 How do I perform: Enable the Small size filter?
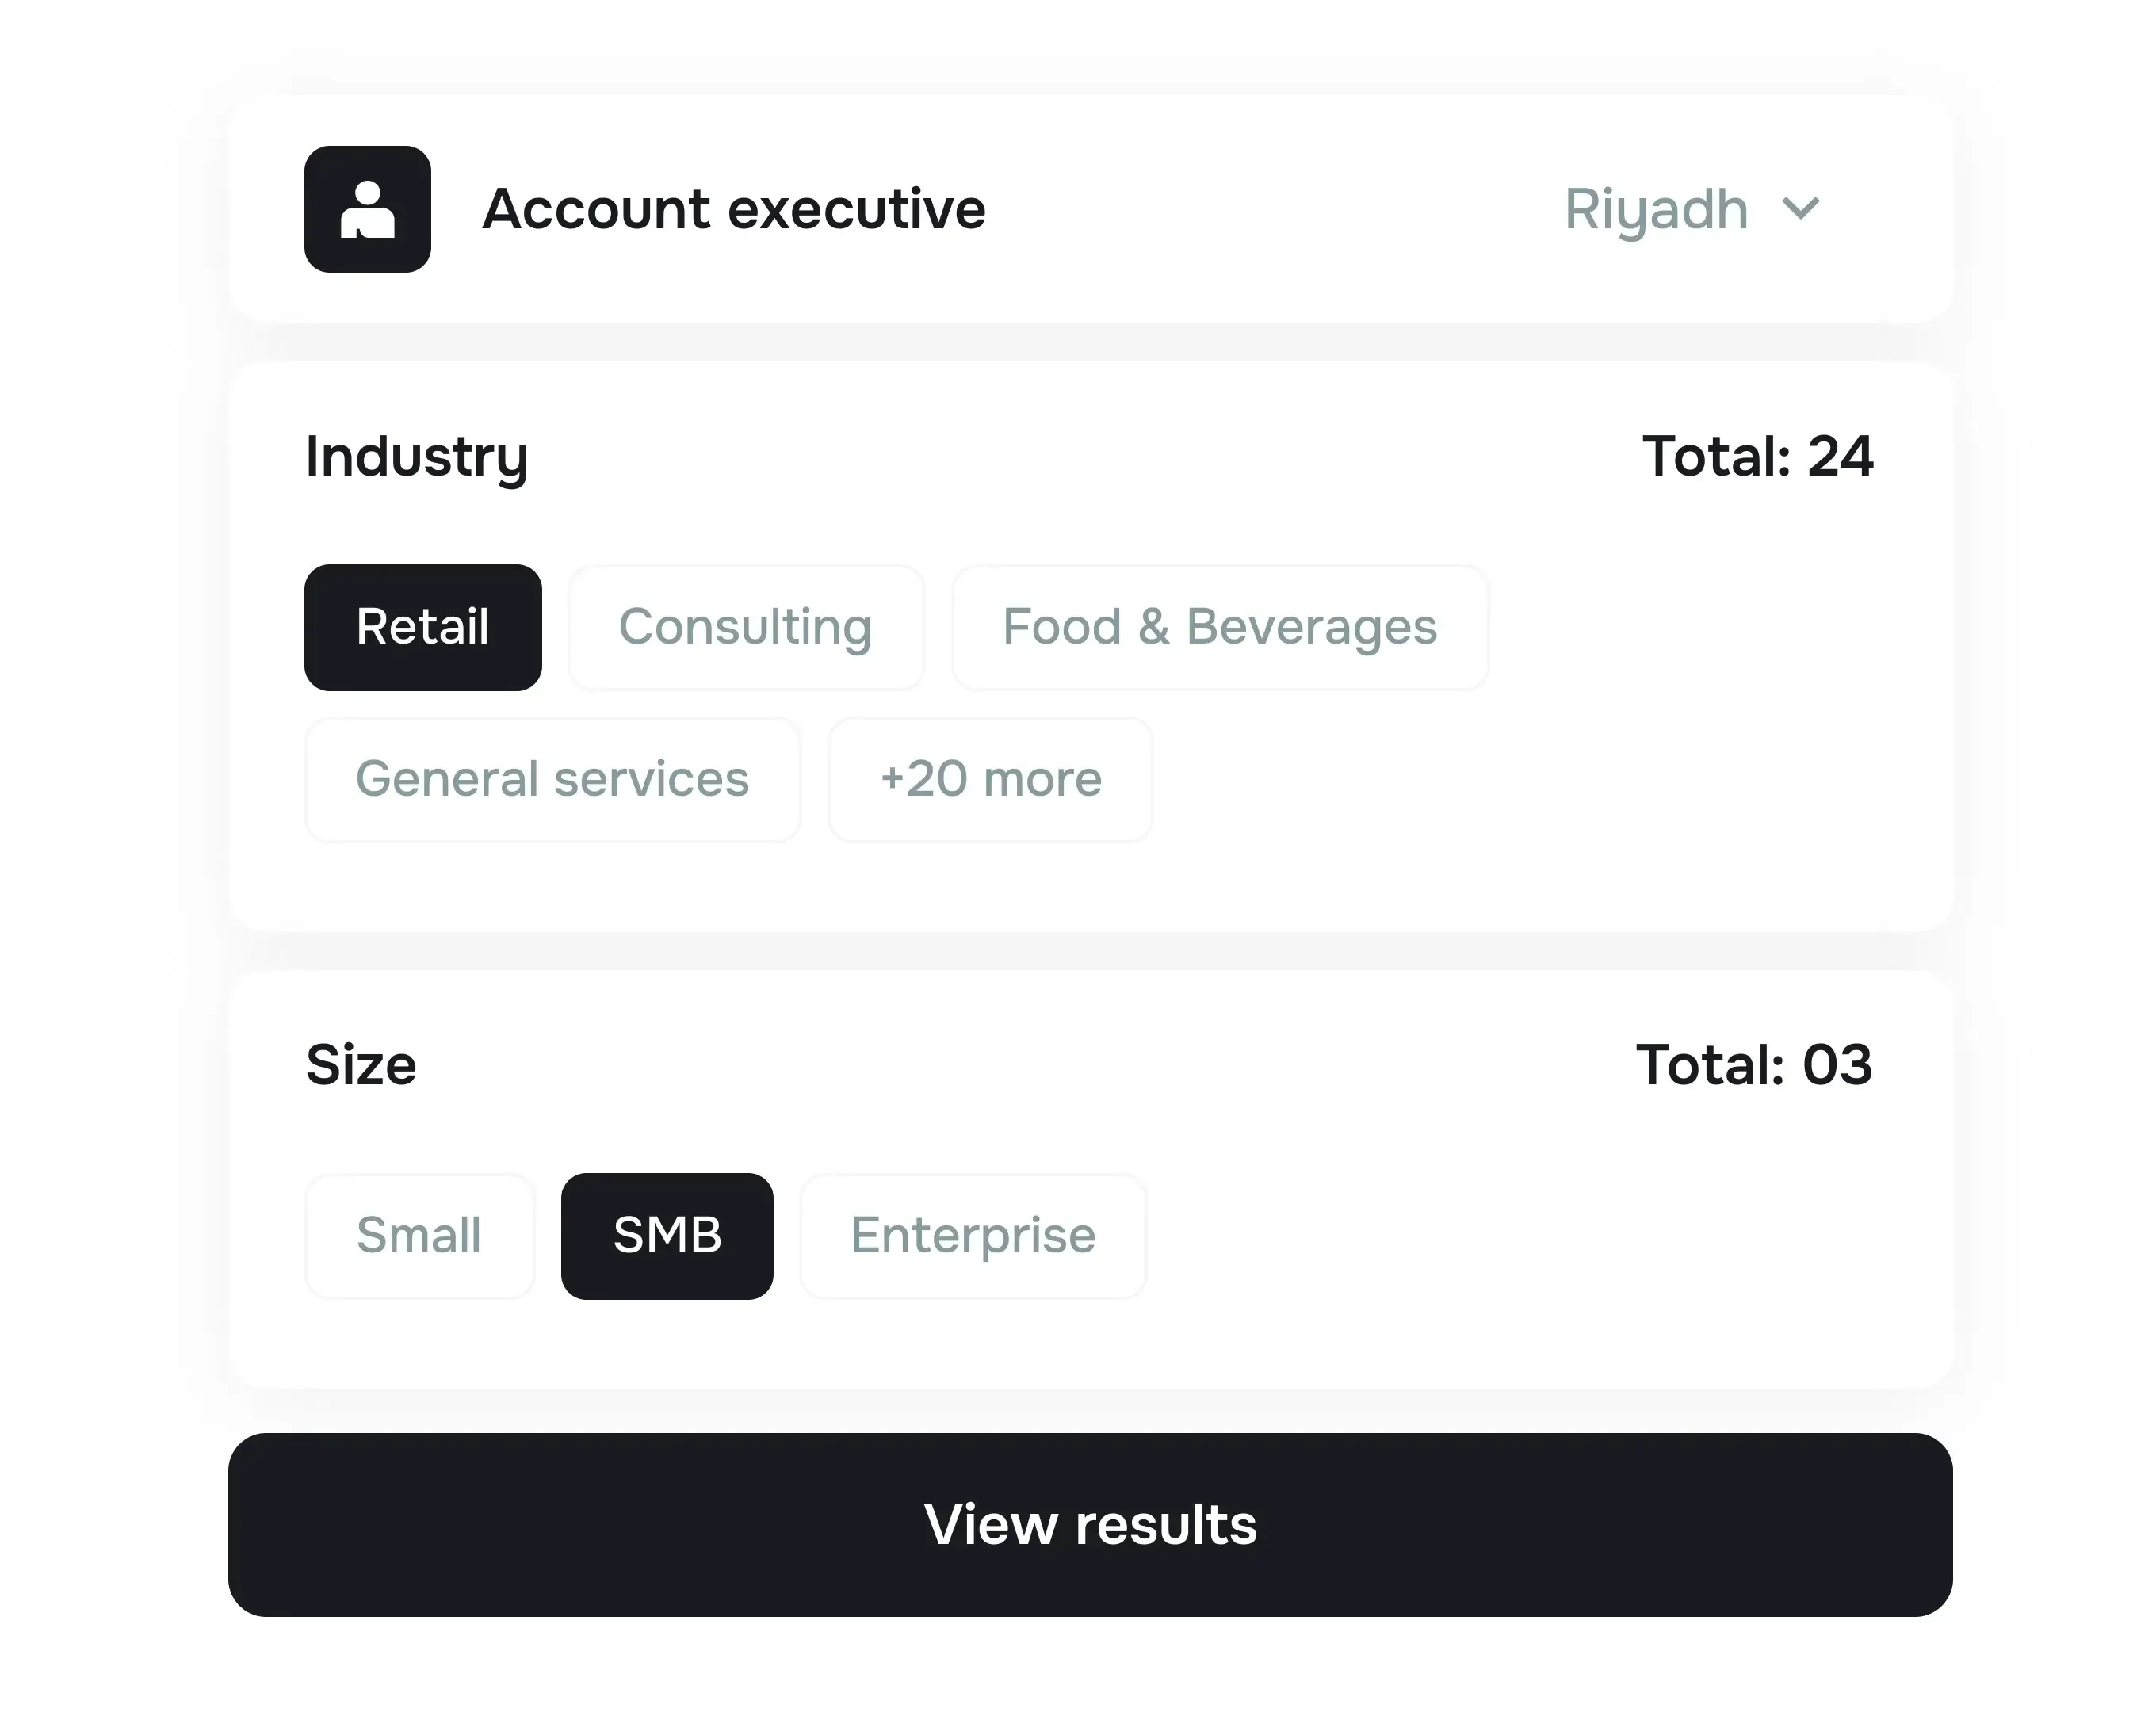(x=419, y=1236)
